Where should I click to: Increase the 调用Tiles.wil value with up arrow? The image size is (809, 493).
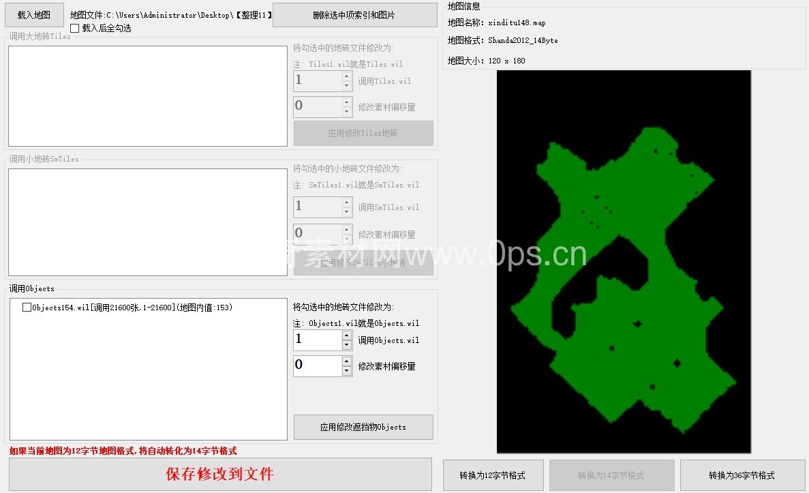coord(347,76)
